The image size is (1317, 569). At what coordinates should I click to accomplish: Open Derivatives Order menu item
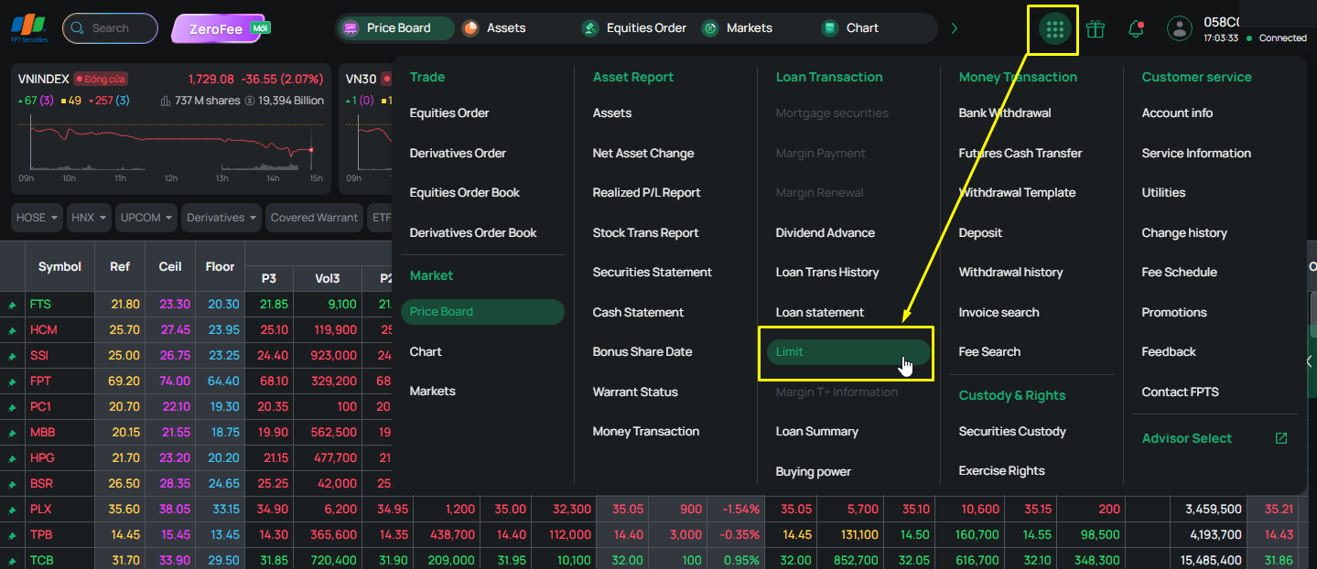458,153
